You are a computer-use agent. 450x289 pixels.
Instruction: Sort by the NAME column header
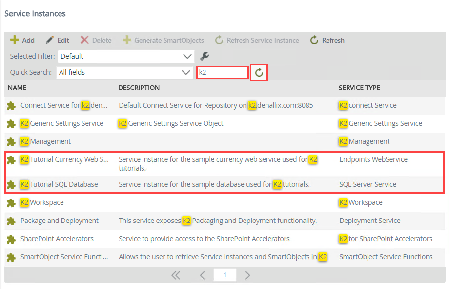[x=17, y=88]
